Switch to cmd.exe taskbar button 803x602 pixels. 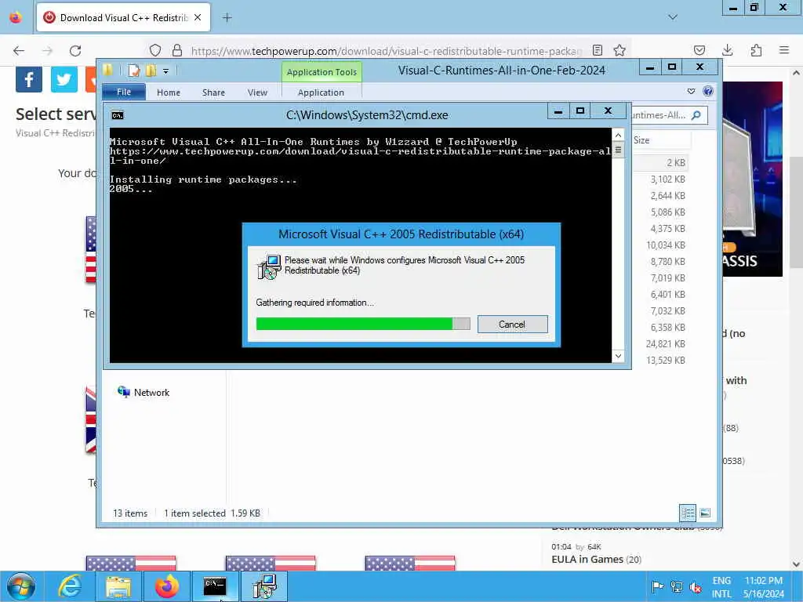pyautogui.click(x=215, y=586)
